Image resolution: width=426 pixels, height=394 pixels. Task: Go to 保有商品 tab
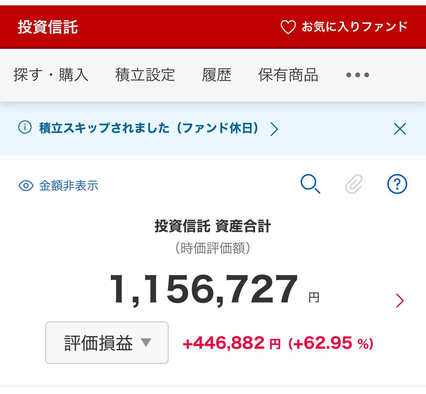(x=288, y=75)
